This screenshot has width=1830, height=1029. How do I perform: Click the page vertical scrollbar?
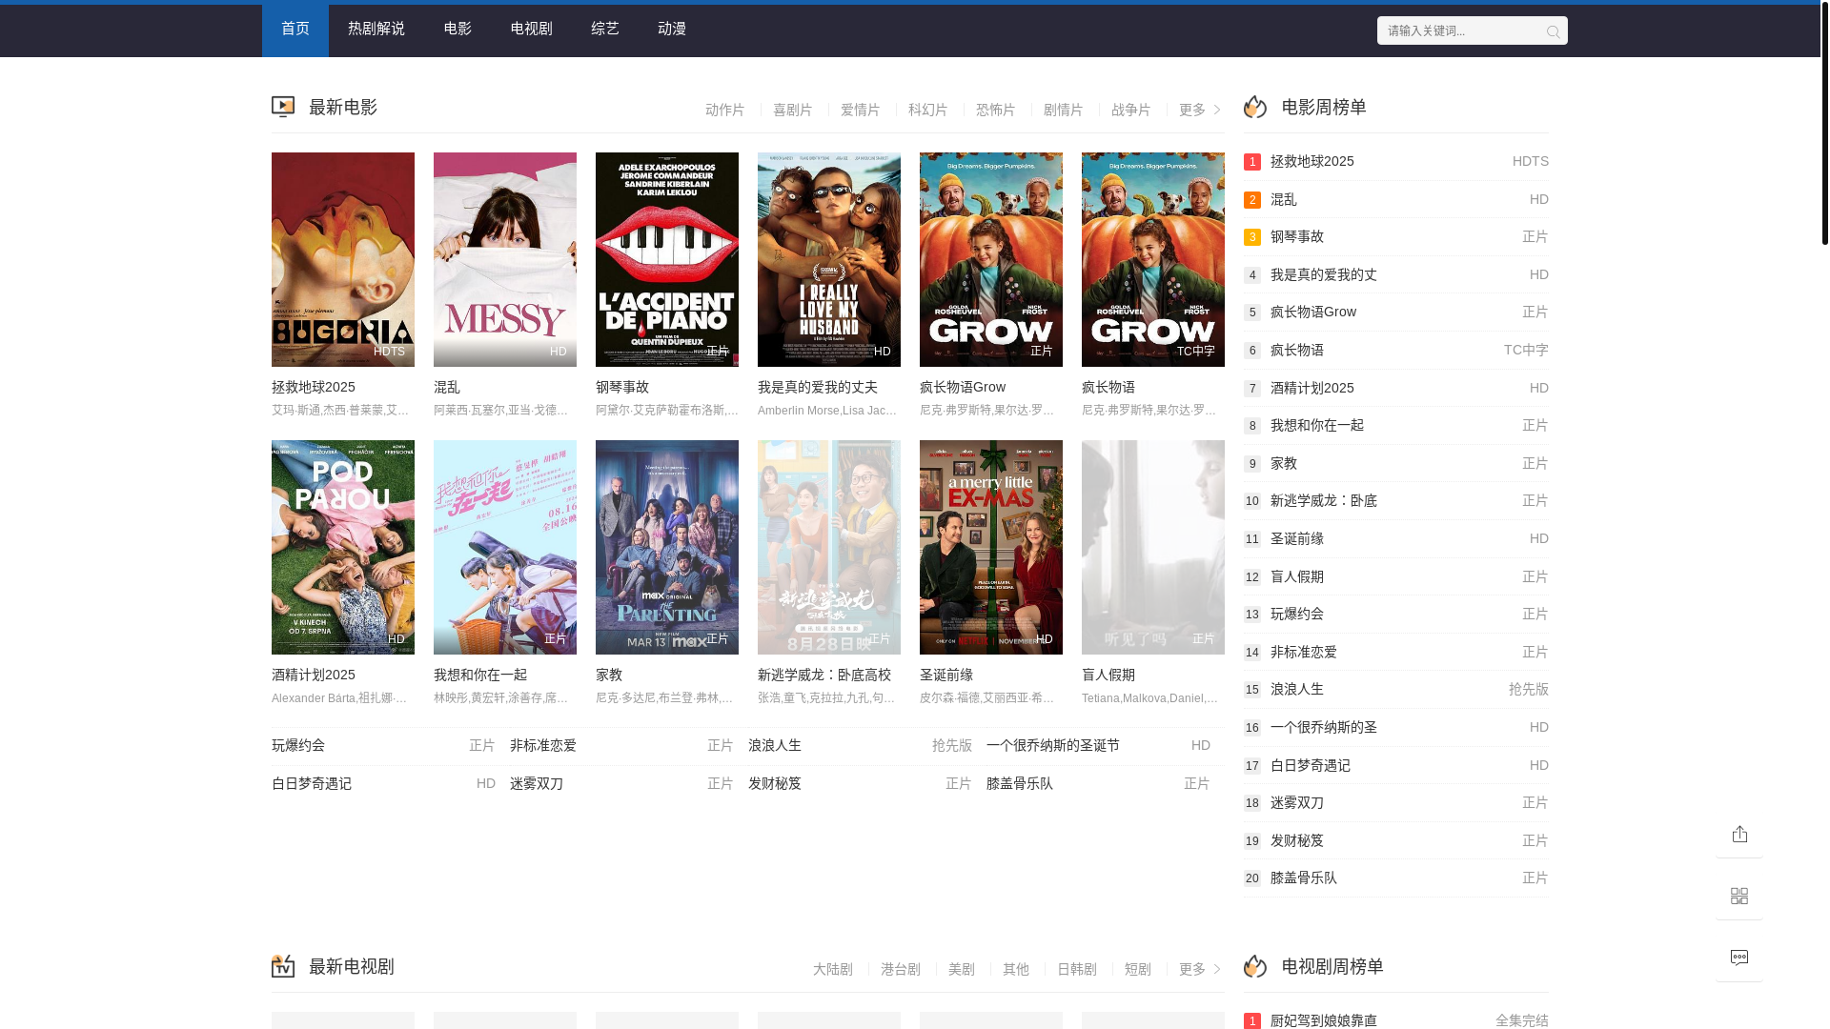click(x=1825, y=124)
